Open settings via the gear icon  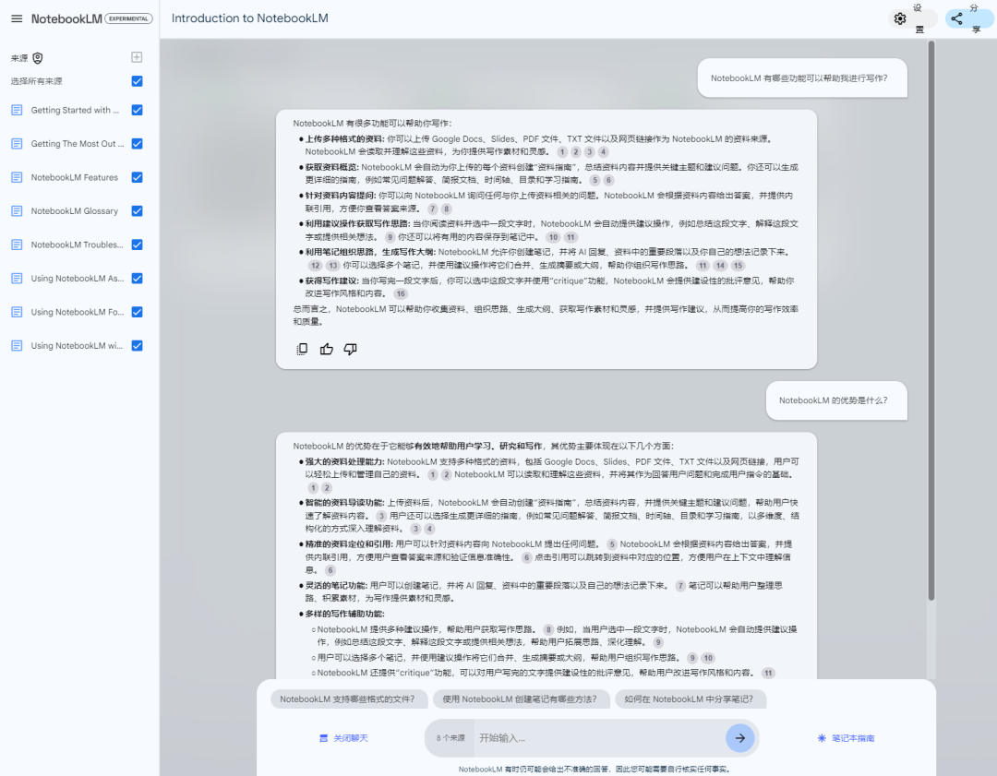point(900,18)
